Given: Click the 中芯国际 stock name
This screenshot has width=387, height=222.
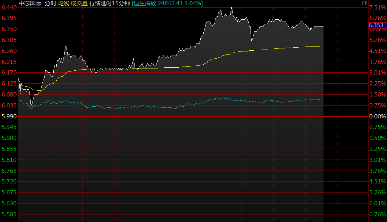Looking at the screenshot, I should pyautogui.click(x=30, y=3).
